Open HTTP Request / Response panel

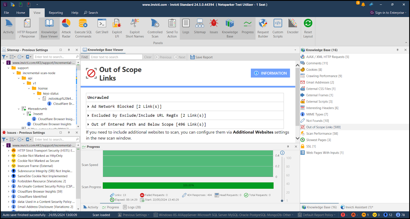point(27,28)
